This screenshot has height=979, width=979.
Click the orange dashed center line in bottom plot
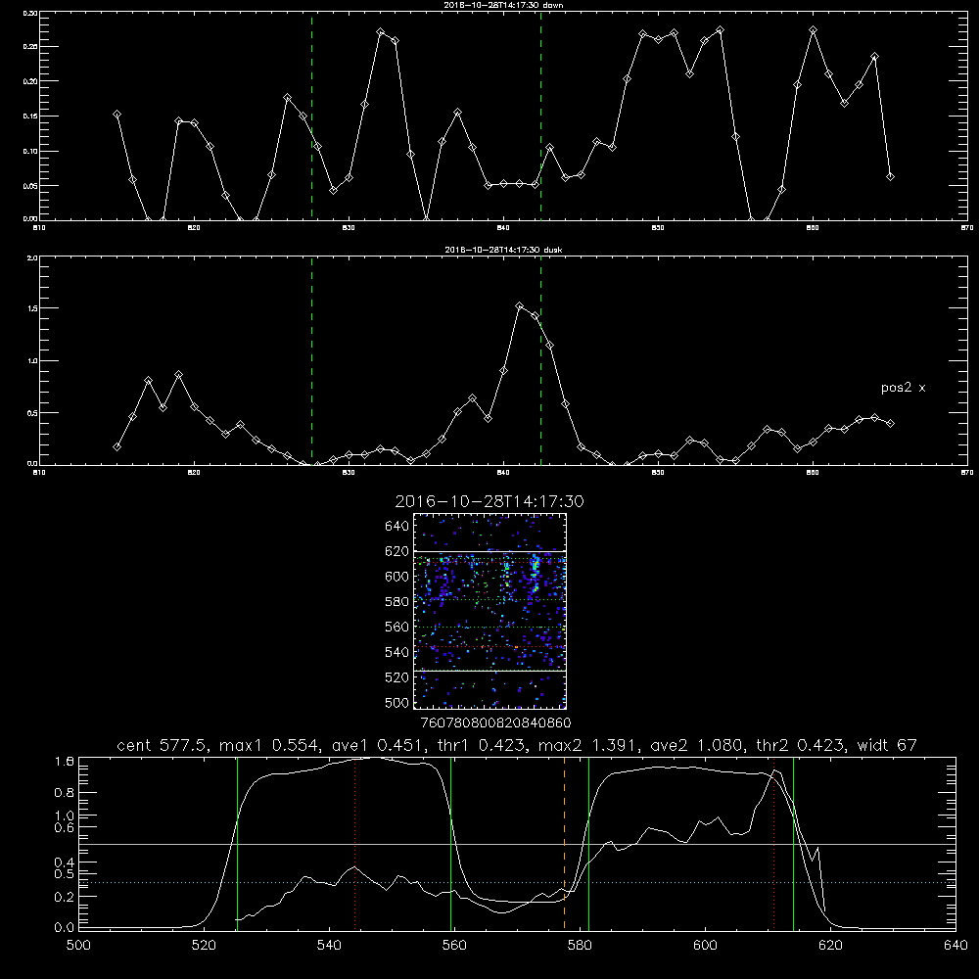[x=565, y=843]
